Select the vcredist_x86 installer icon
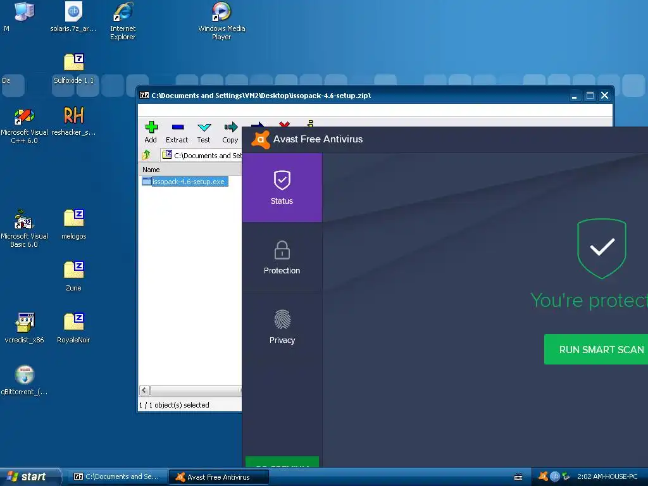This screenshot has height=486, width=648. (24, 328)
